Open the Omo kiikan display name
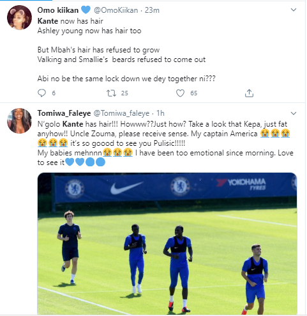307x316 pixels. pyautogui.click(x=58, y=10)
